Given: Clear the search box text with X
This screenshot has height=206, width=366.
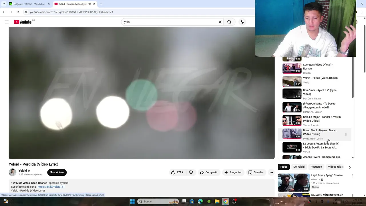Looking at the screenshot, I should point(220,22).
